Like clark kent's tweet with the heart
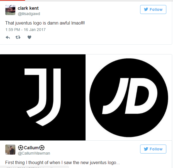Viewport: 173px width, 168px height. [x=29, y=37]
